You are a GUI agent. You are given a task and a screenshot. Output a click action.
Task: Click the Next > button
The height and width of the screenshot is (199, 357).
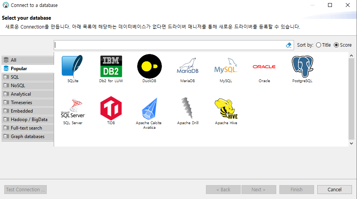(258, 189)
